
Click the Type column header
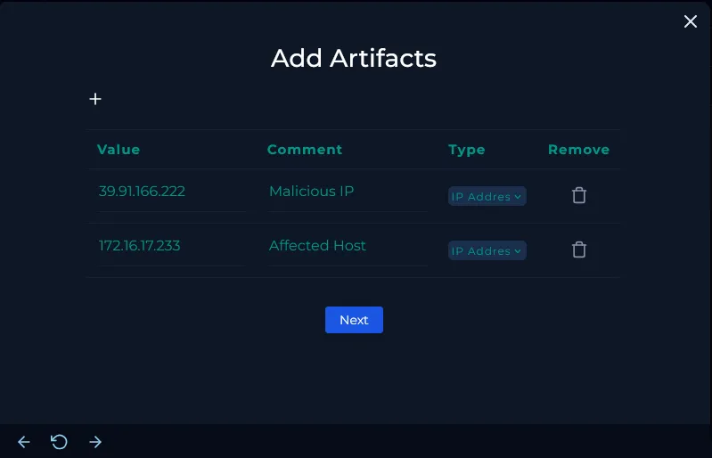466,150
